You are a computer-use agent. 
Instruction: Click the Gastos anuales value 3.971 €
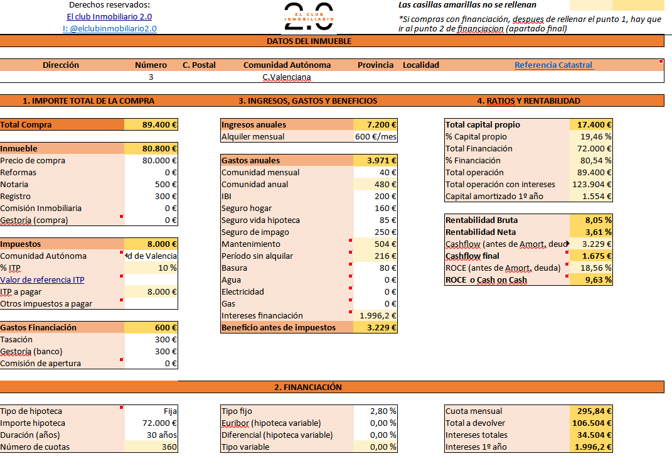[x=375, y=160]
